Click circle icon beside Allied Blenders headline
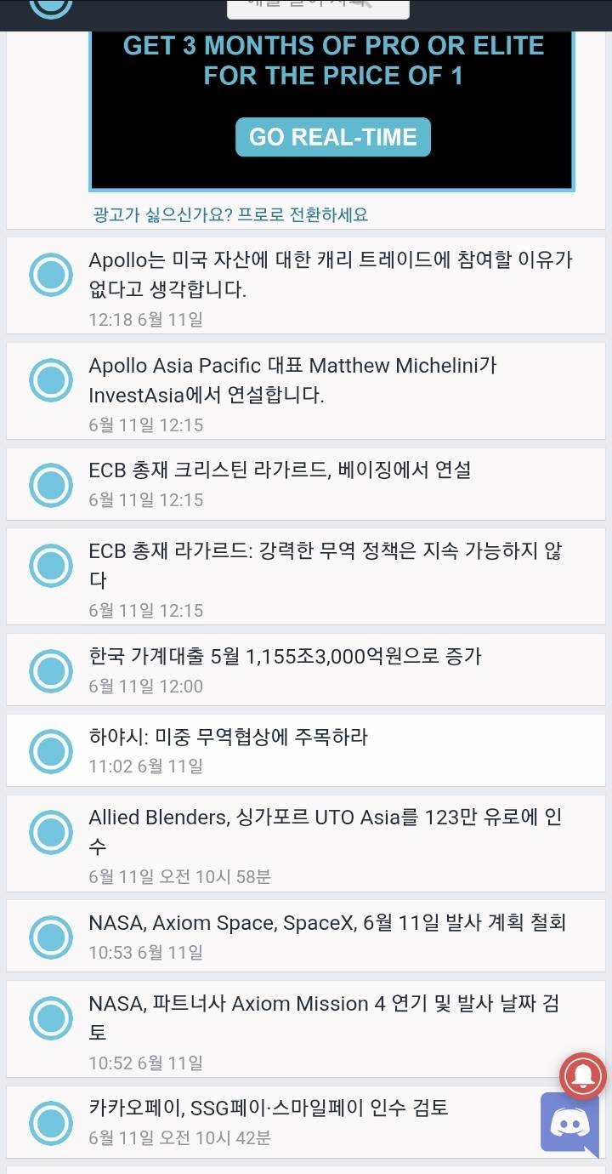The height and width of the screenshot is (1174, 612). click(51, 831)
